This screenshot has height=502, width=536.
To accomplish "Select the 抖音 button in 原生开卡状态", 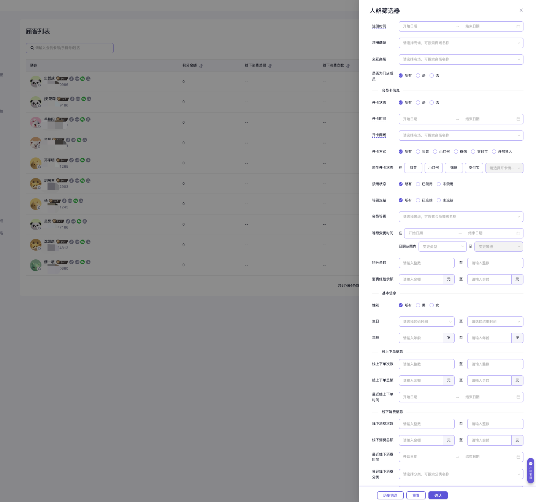I will pos(413,168).
